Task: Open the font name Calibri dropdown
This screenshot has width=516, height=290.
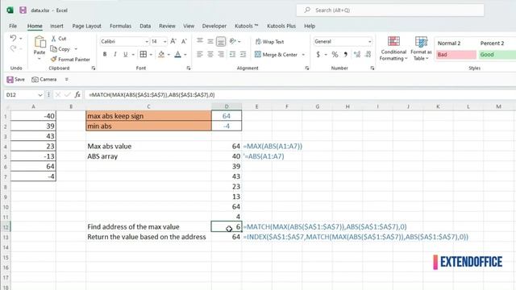Action: coord(147,42)
